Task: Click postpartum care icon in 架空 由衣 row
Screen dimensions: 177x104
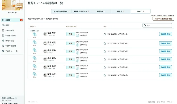Action: [x=35, y=74]
